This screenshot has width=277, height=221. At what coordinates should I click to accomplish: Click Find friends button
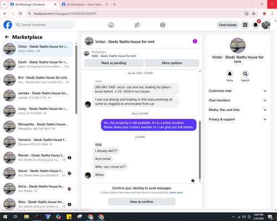click(228, 25)
